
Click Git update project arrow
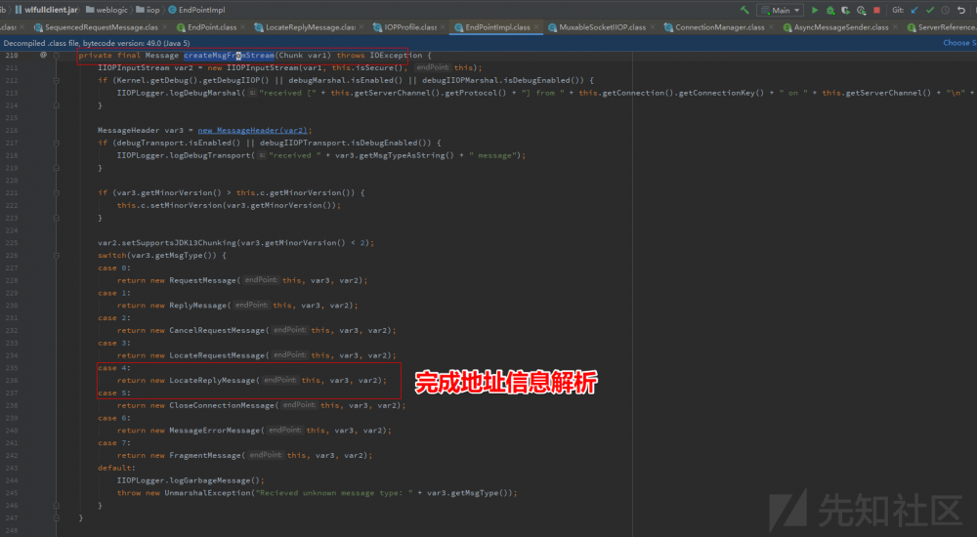(x=914, y=10)
